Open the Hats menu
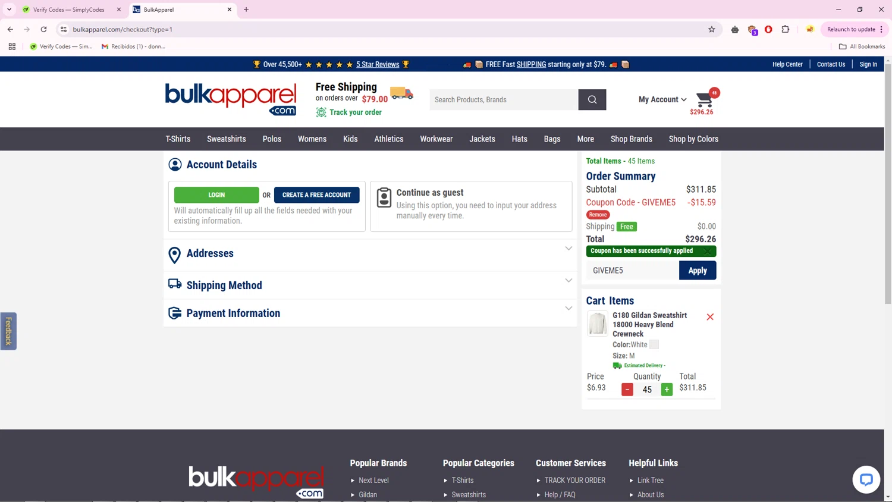 [x=520, y=139]
